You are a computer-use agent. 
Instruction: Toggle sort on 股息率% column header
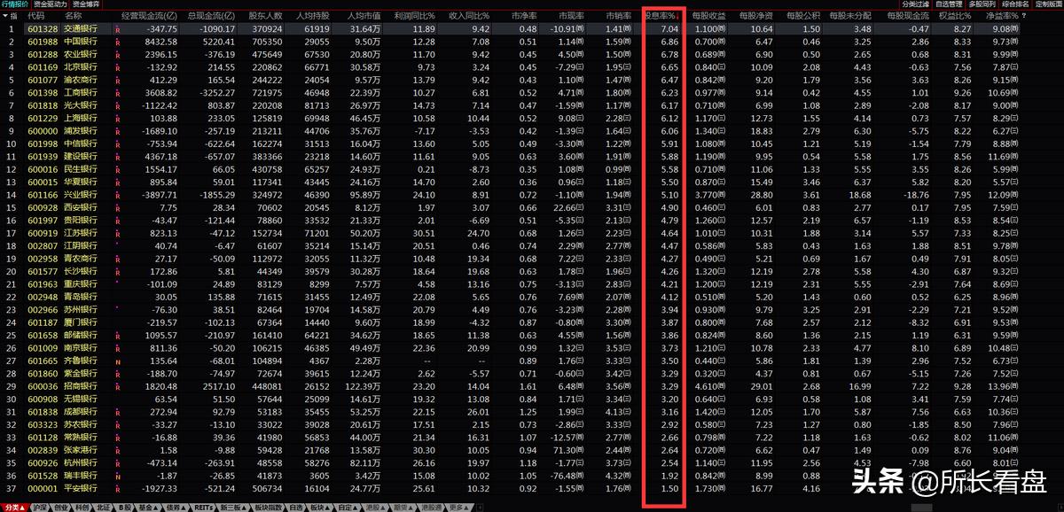(661, 16)
